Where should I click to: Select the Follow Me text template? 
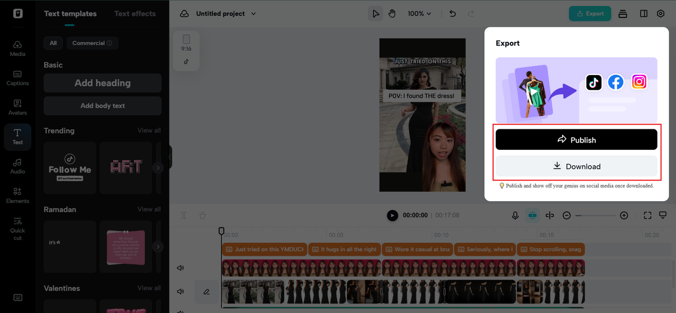(x=70, y=168)
